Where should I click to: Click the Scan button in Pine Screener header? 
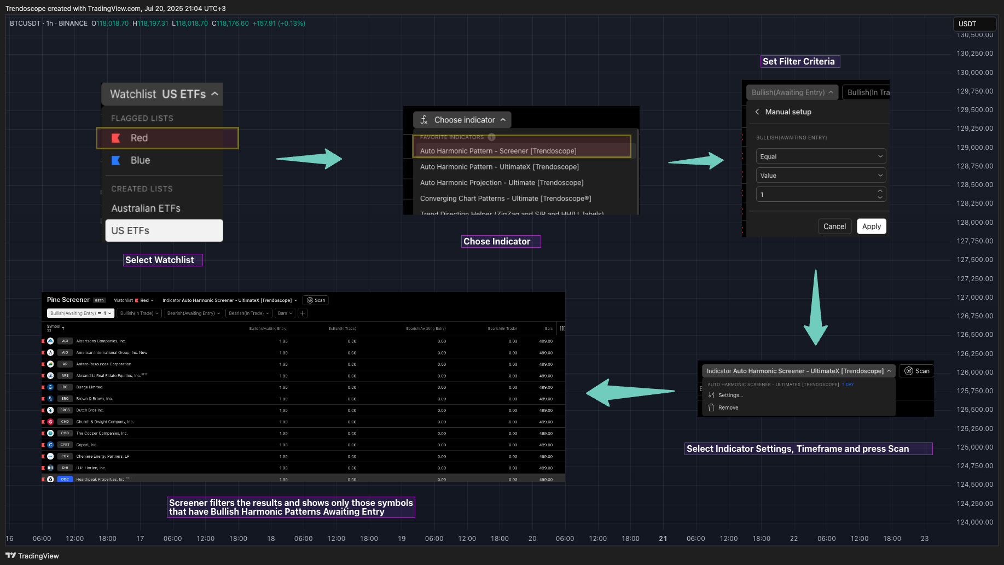(316, 300)
